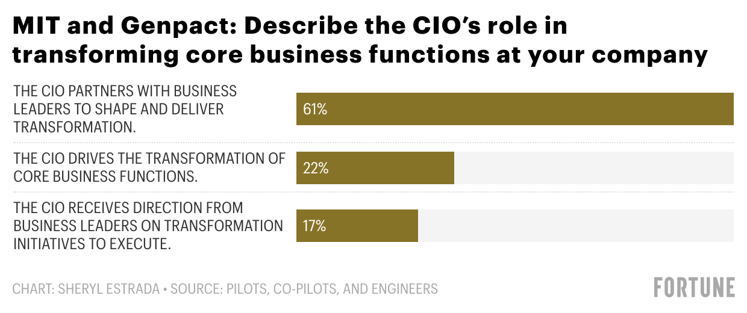Click the 'CIO receives direction' label
Screen dimensions: 747x313
click(148, 226)
